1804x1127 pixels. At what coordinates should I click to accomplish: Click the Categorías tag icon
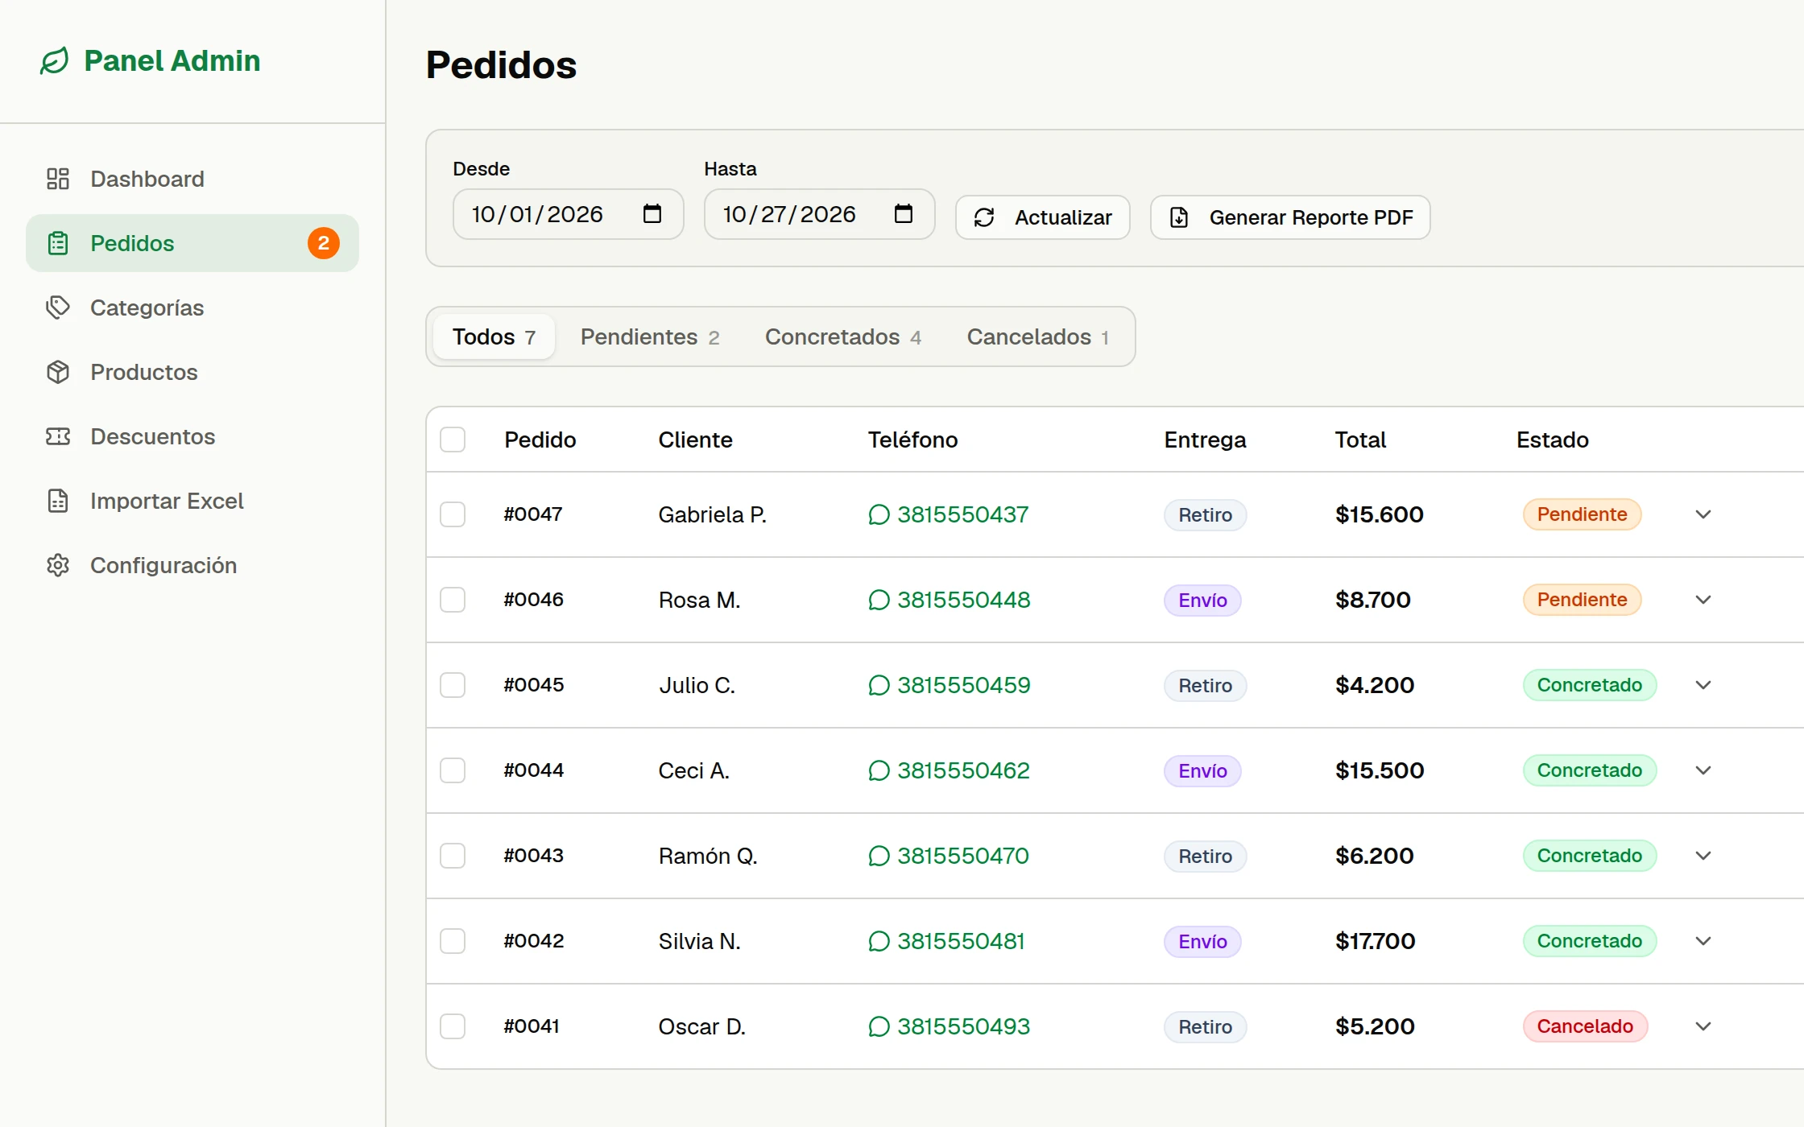point(58,308)
